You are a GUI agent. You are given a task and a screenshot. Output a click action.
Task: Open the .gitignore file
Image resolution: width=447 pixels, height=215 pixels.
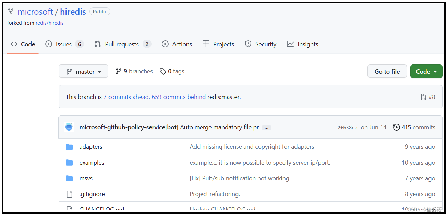pos(92,194)
